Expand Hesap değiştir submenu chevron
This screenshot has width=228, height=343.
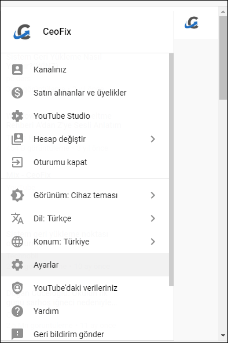153,139
